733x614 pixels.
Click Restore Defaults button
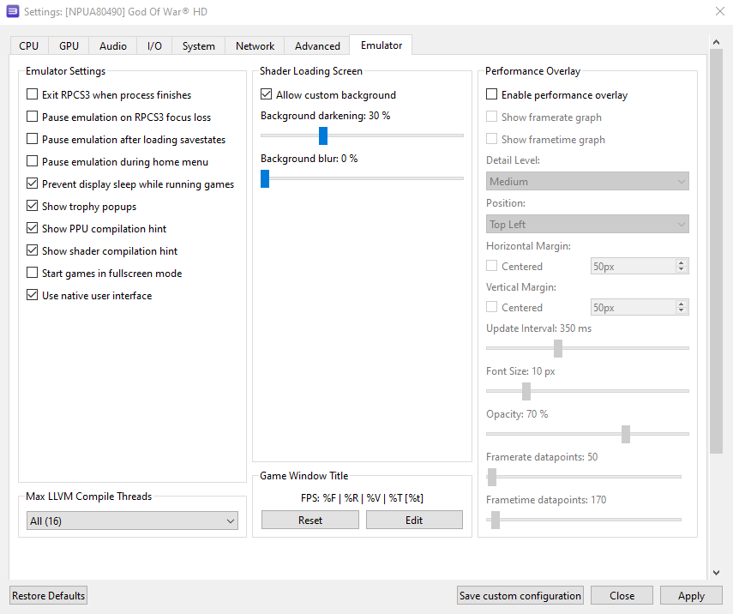(x=49, y=596)
